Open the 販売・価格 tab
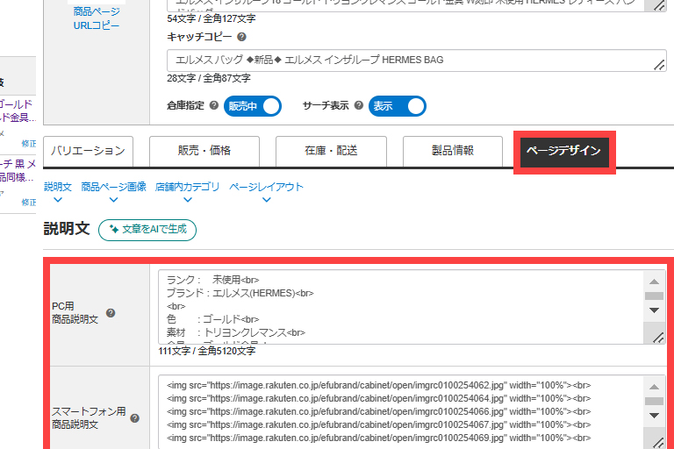 click(x=204, y=151)
